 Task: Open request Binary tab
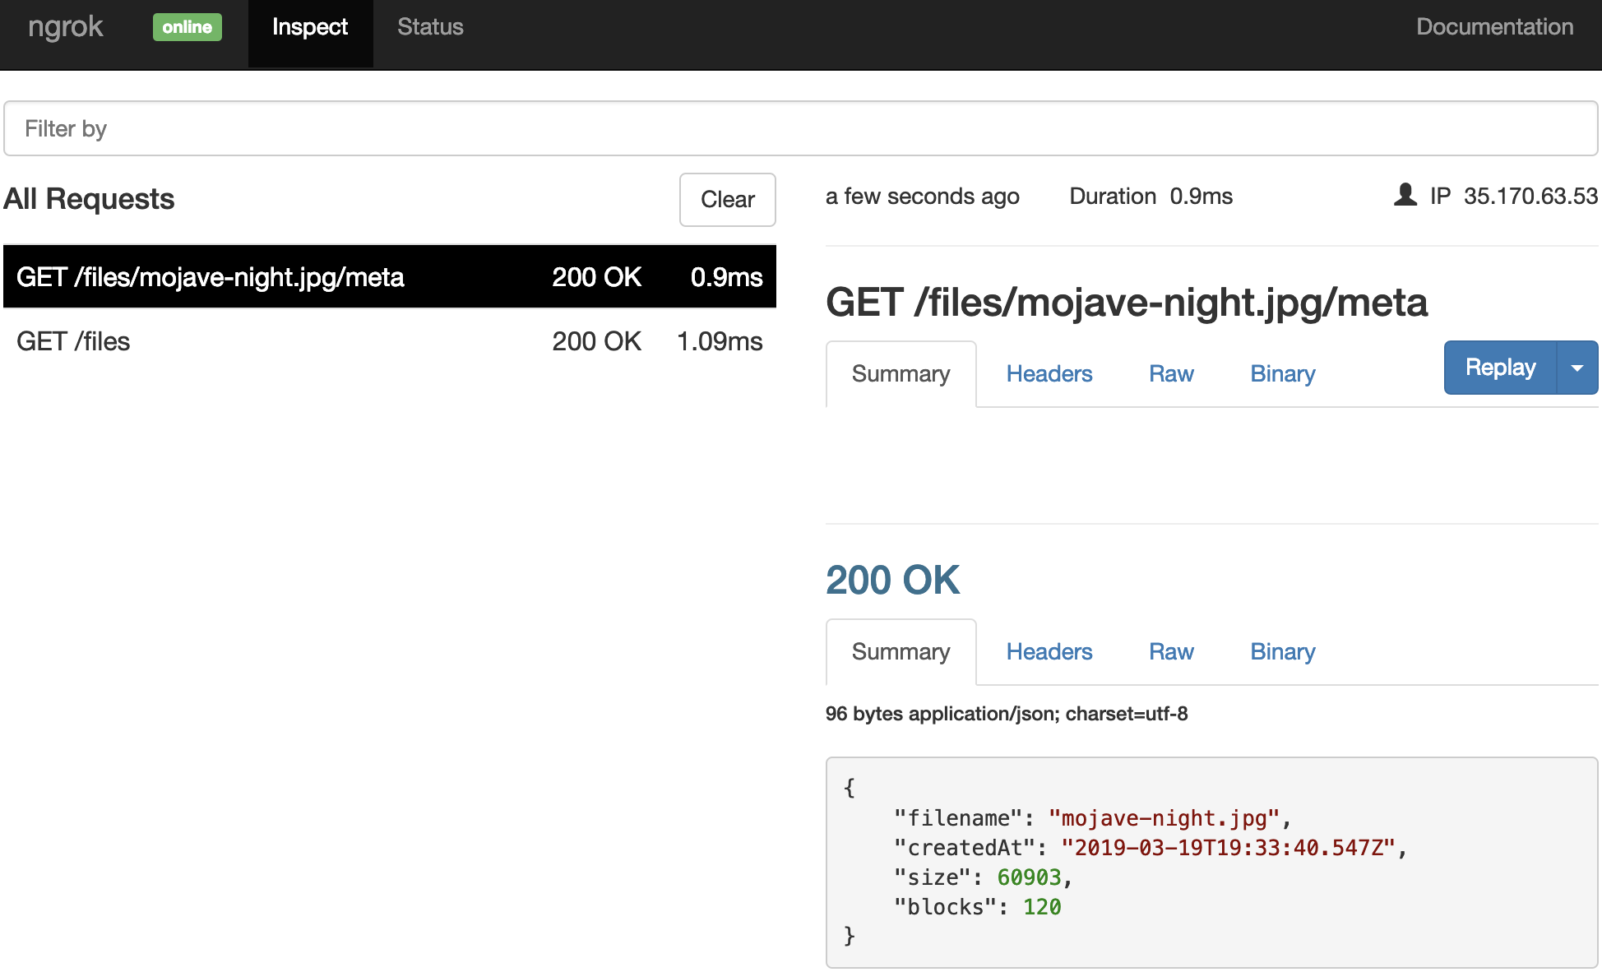pos(1282,374)
